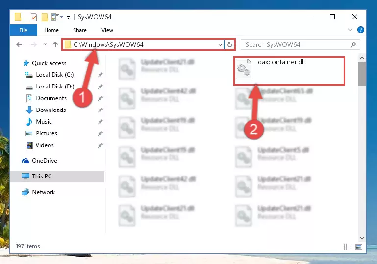Click the pin icon next to Documents
This screenshot has height=264, width=377.
point(101,98)
